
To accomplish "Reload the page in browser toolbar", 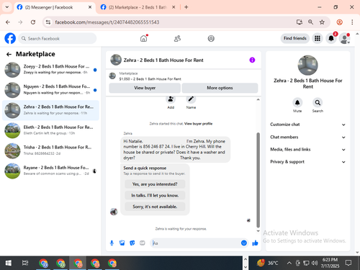I will [x=33, y=22].
